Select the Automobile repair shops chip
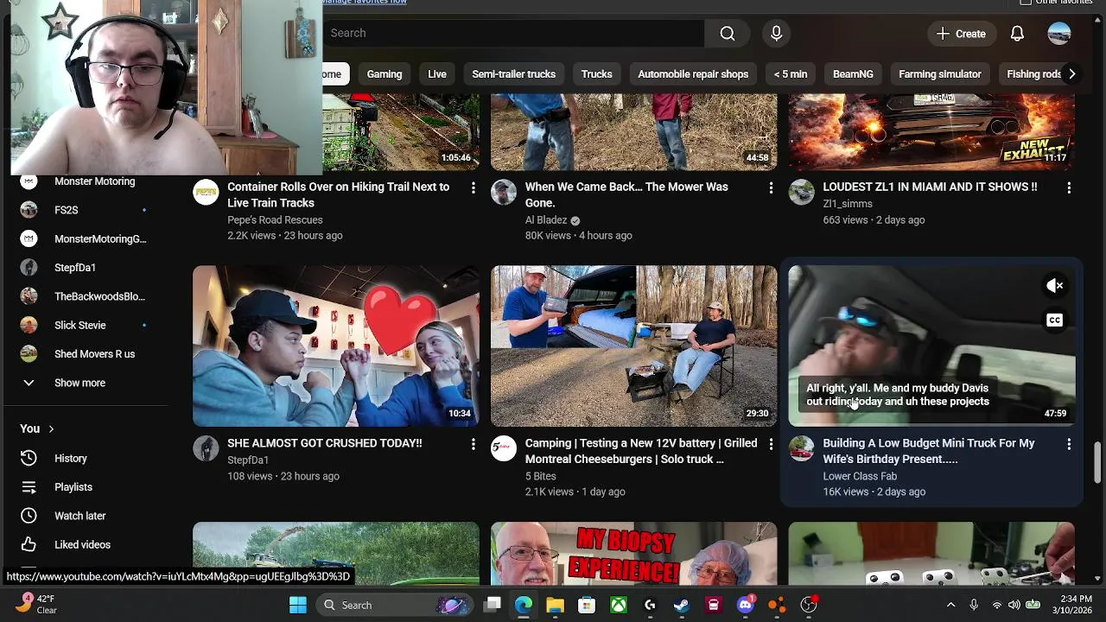 click(693, 74)
